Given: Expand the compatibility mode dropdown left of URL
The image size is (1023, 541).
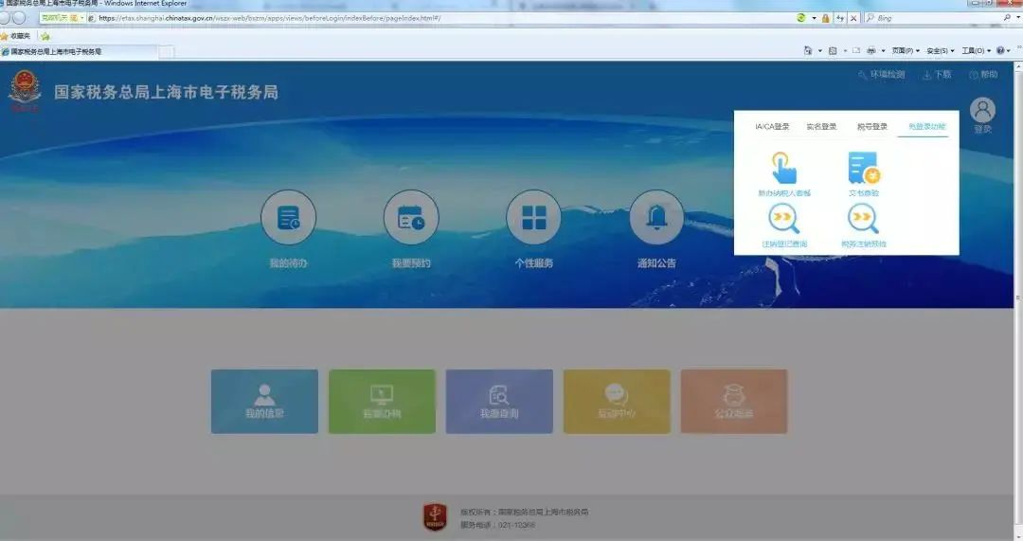Looking at the screenshot, I should pos(81,18).
